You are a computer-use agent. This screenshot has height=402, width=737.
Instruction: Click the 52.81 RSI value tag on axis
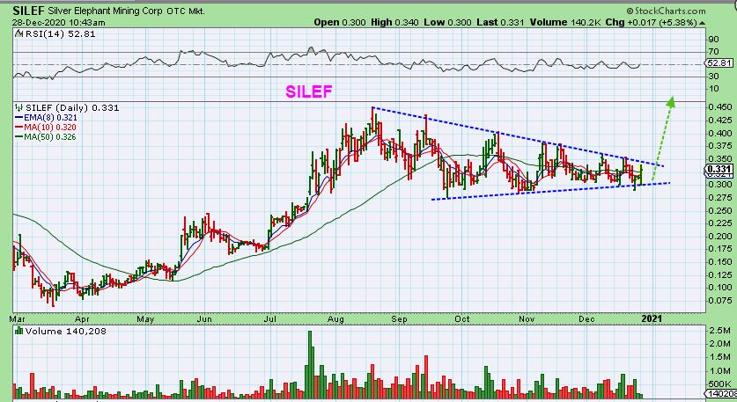(719, 63)
